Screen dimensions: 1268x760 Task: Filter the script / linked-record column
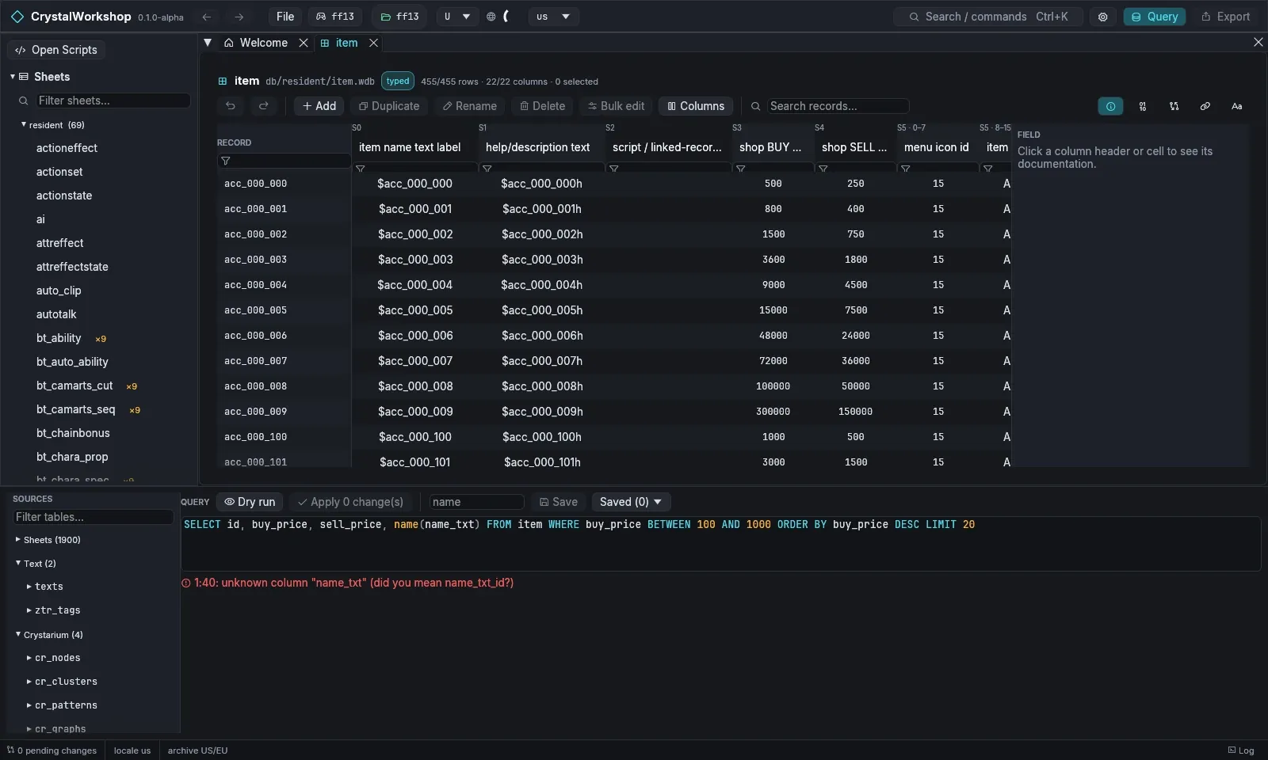pyautogui.click(x=614, y=169)
